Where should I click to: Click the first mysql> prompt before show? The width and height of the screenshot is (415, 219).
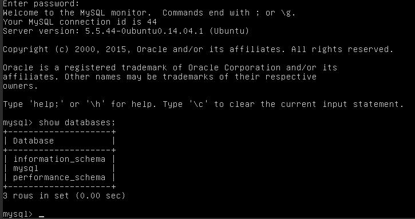click(18, 122)
